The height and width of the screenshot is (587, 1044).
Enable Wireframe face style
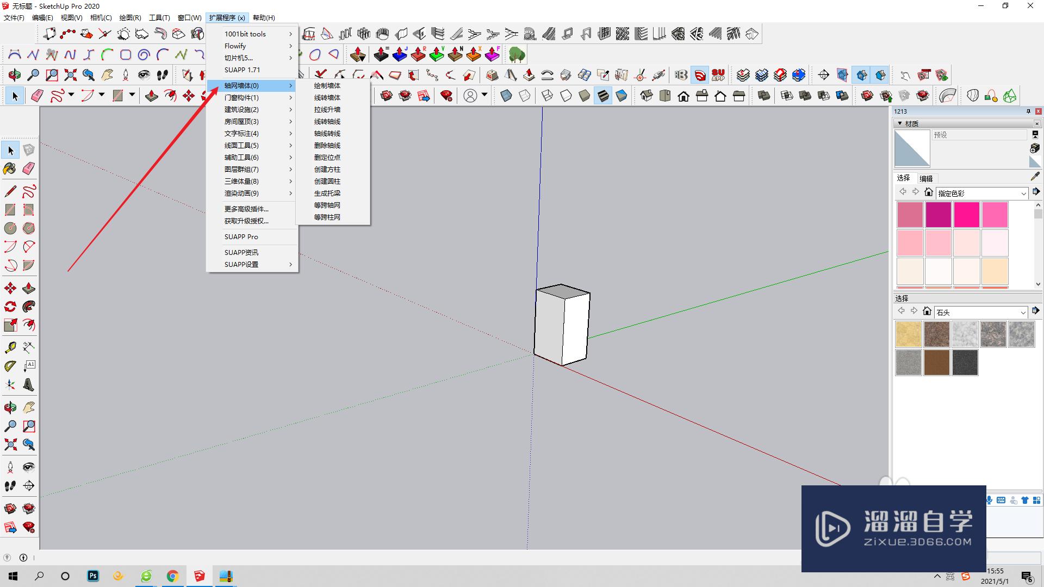click(x=548, y=96)
